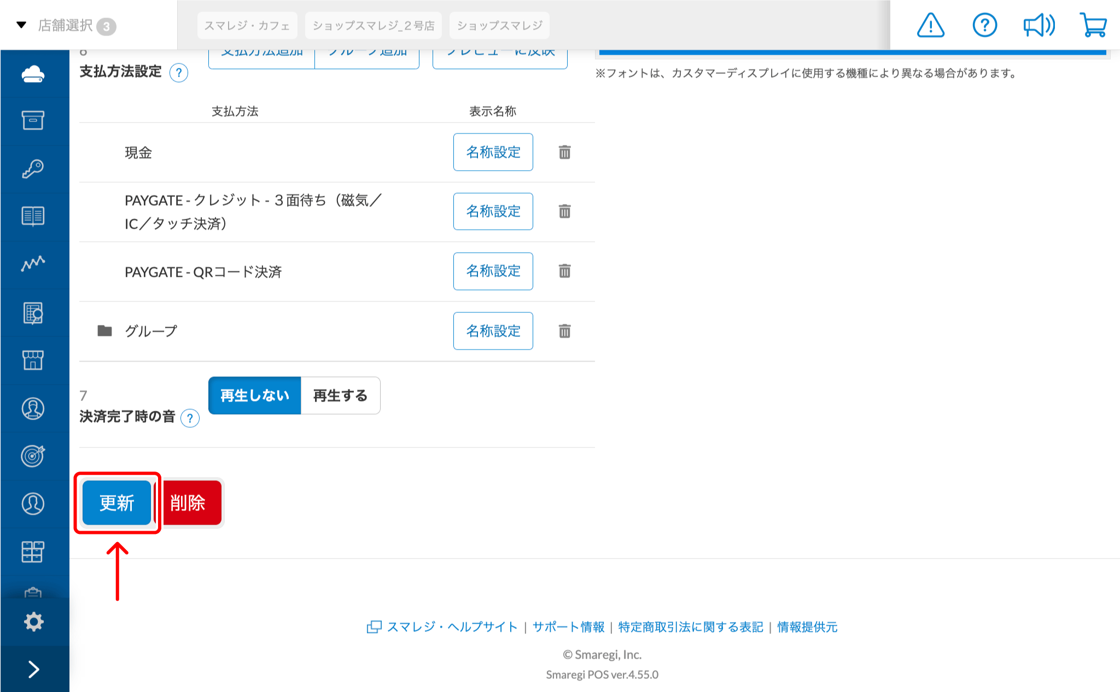Open the line graph analytics icon
The image size is (1120, 692).
pos(33,264)
